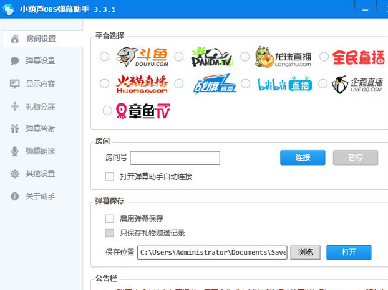Click the 全民直播 platform logo
Screen dimensions: 388x290
[358, 57]
